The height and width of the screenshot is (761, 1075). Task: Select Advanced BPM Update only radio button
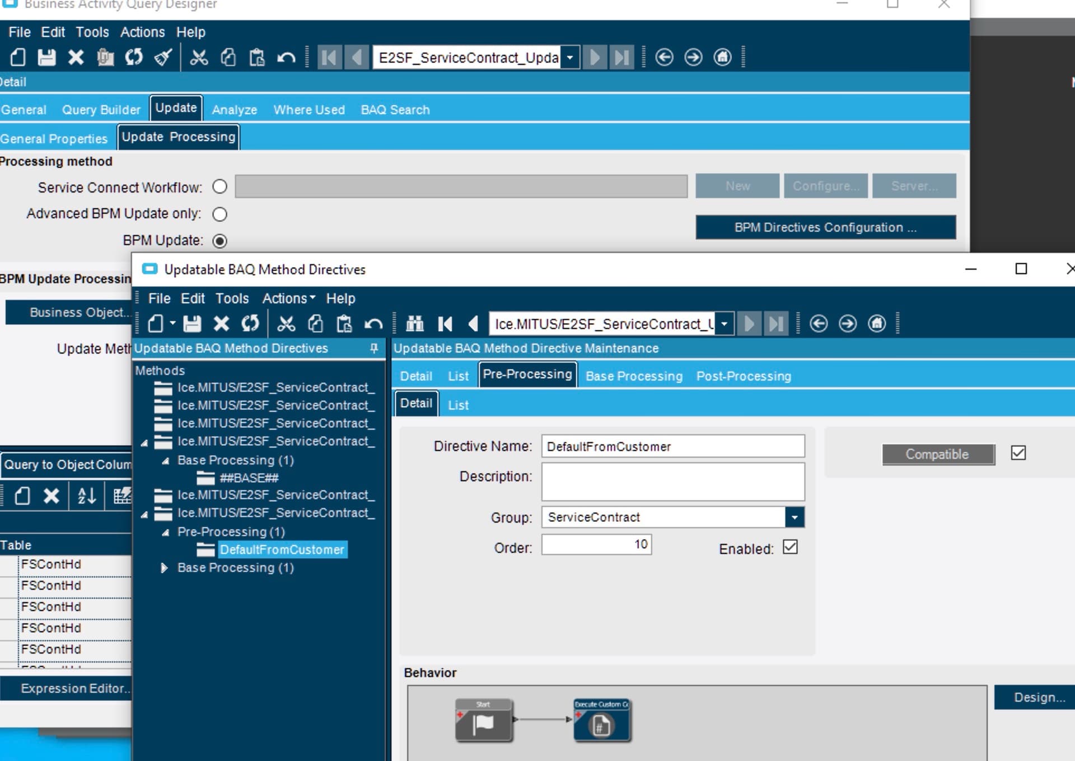pyautogui.click(x=219, y=214)
